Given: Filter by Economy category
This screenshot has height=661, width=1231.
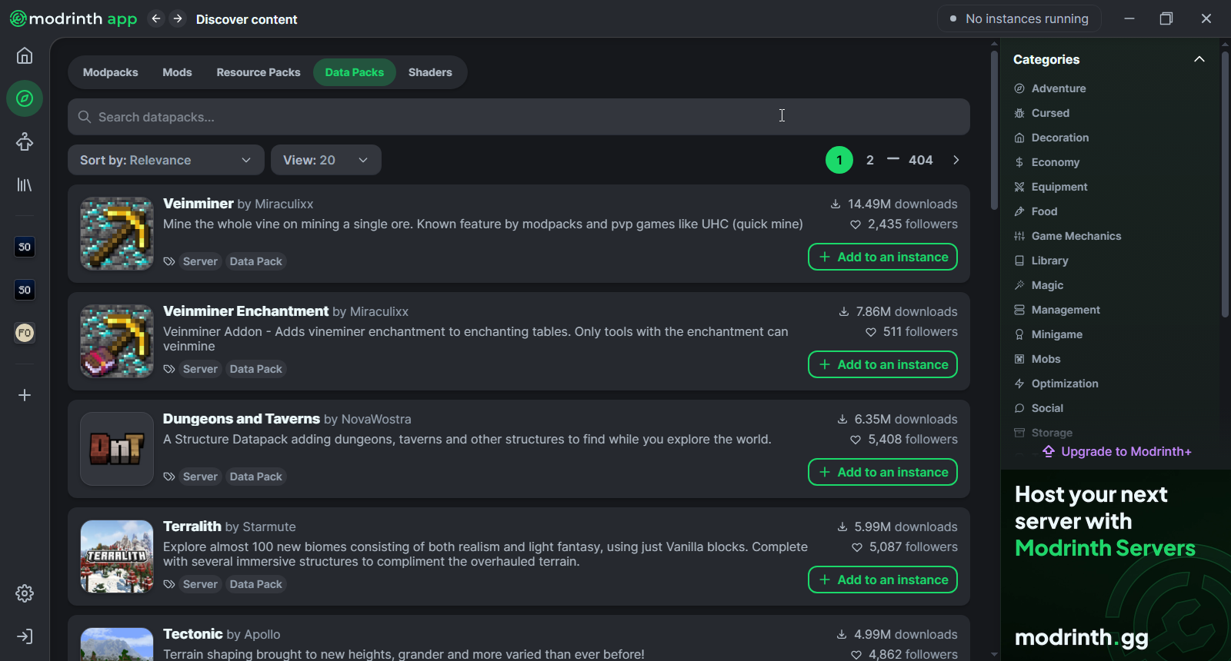Looking at the screenshot, I should (1046, 162).
